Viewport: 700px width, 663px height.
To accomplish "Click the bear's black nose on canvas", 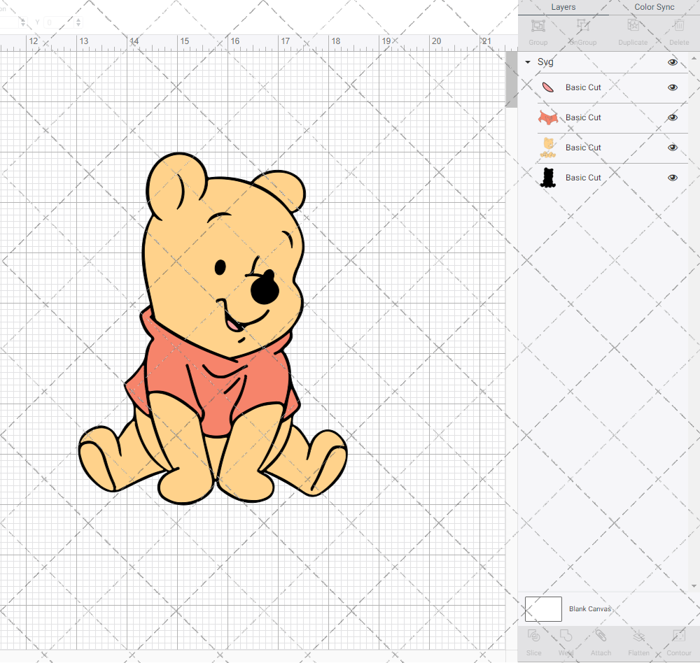I will coord(265,287).
